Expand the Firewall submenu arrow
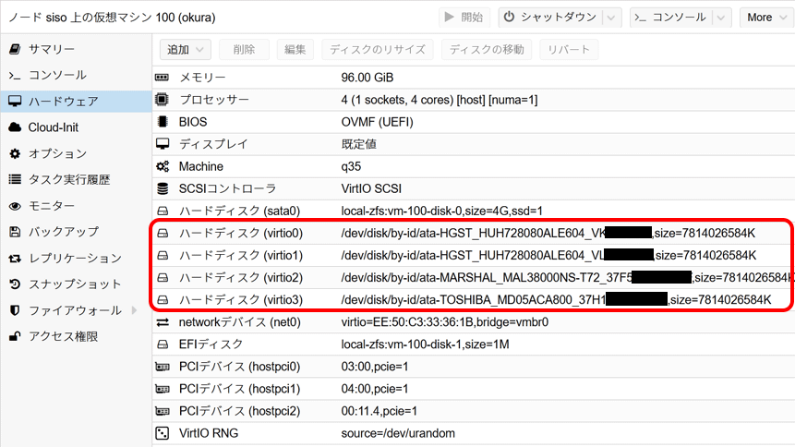The height and width of the screenshot is (447, 795). (x=135, y=310)
